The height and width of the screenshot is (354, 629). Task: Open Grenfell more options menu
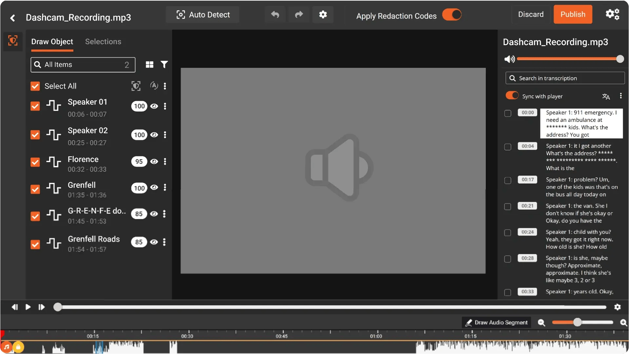tap(165, 187)
